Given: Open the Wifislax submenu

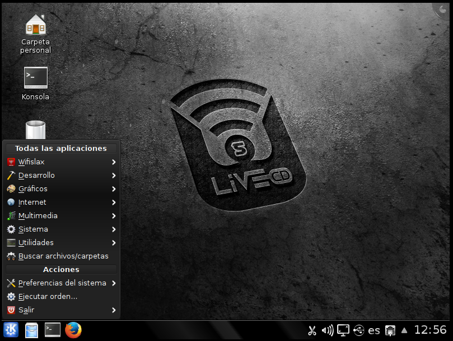Looking at the screenshot, I should tap(61, 162).
